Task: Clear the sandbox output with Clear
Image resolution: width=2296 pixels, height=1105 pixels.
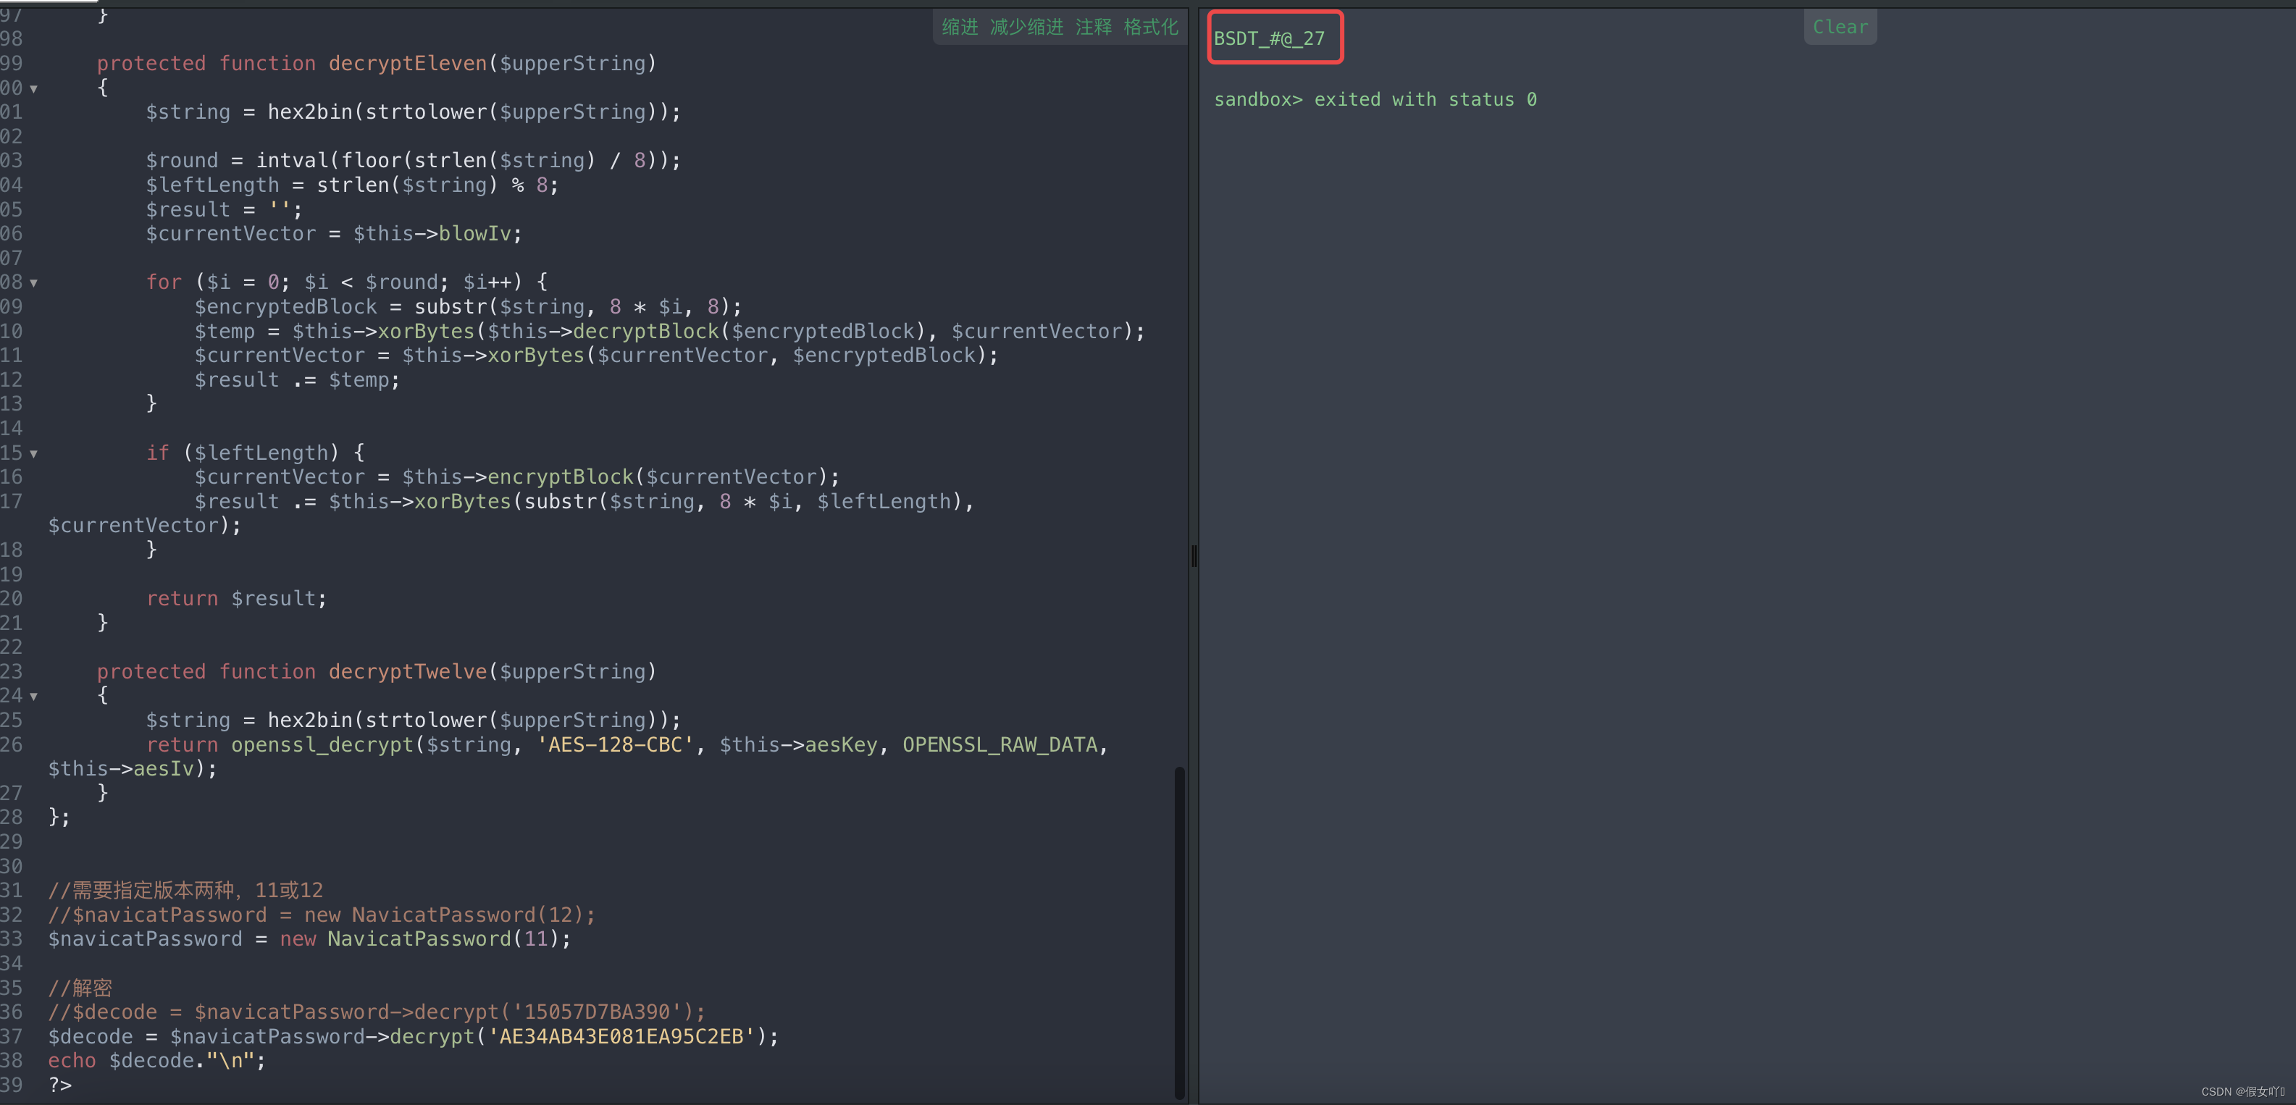Action: click(1840, 27)
